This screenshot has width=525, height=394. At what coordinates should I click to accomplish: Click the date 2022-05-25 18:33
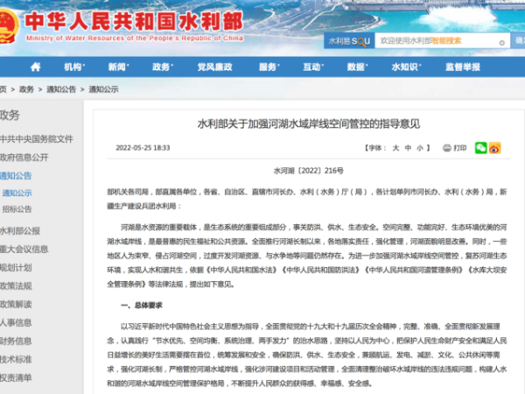(143, 148)
